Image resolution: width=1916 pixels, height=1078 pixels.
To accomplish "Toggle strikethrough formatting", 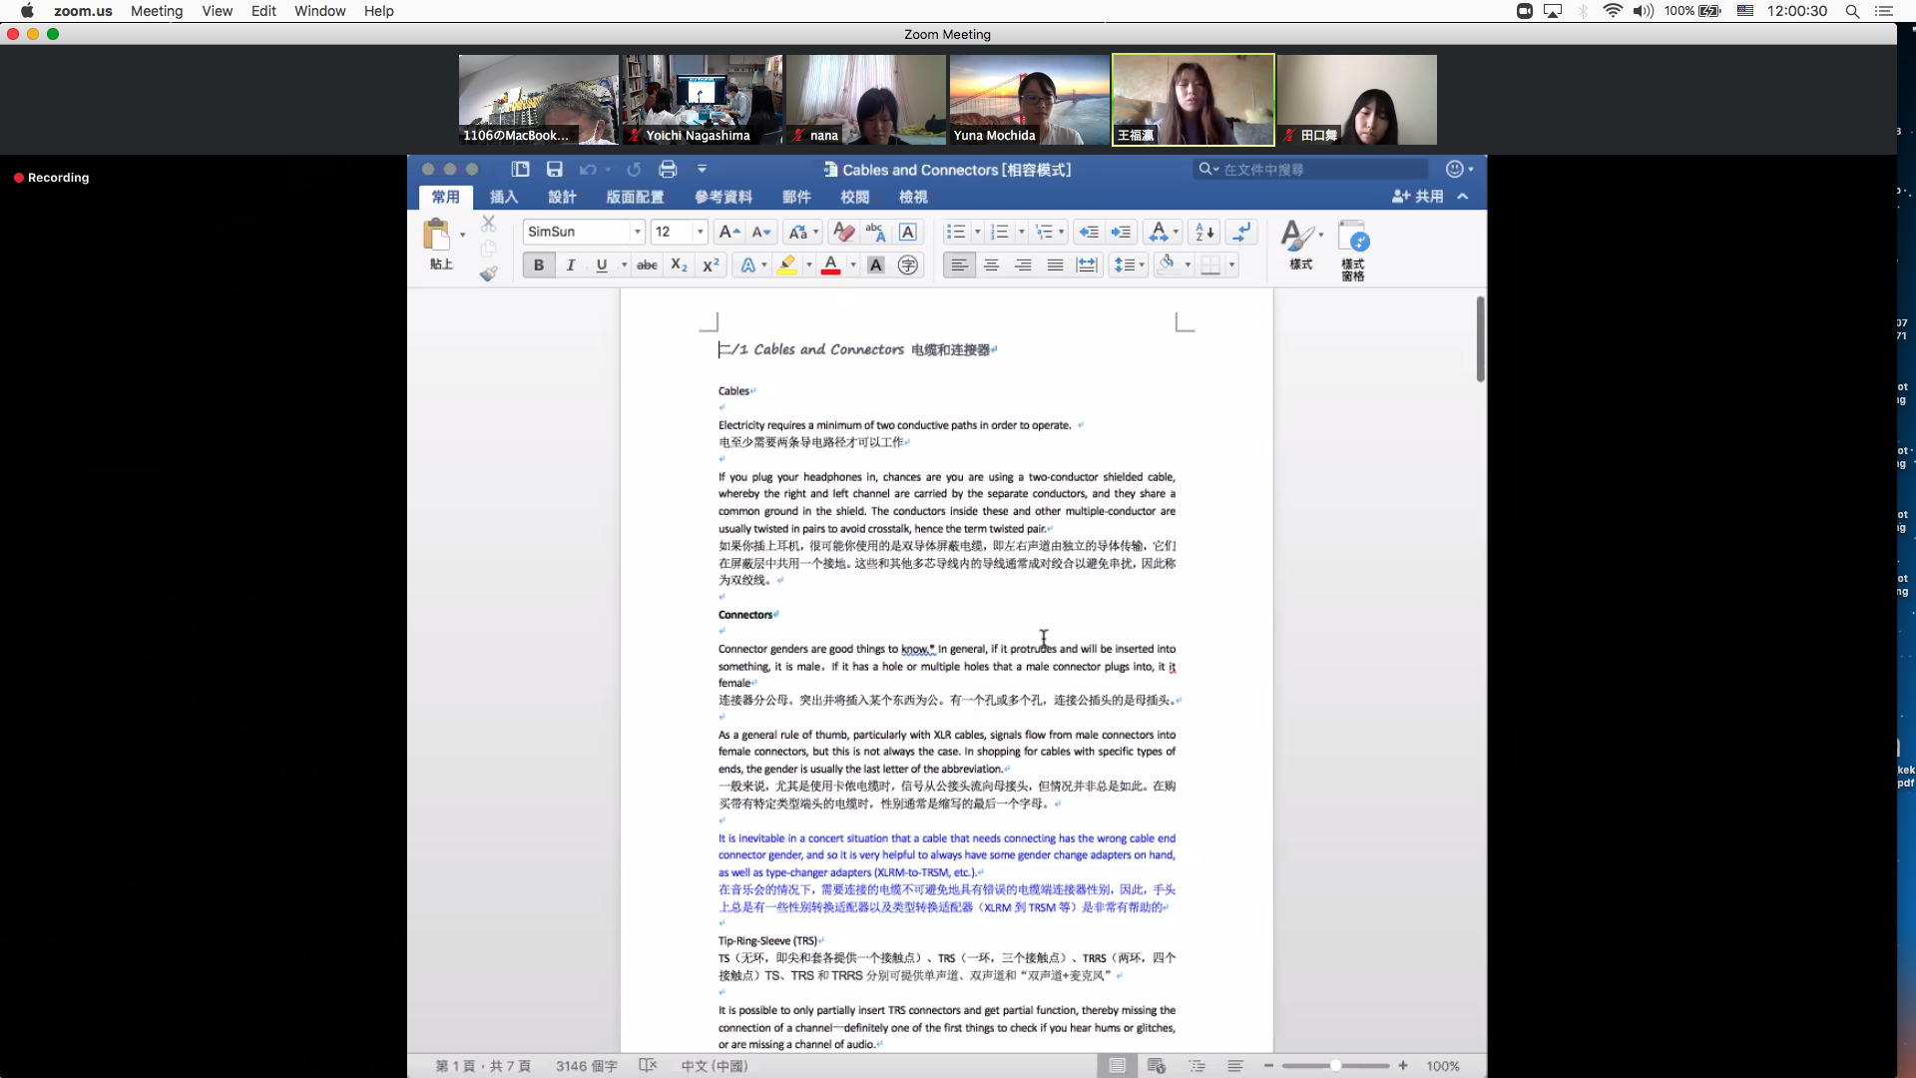I will coord(647,265).
